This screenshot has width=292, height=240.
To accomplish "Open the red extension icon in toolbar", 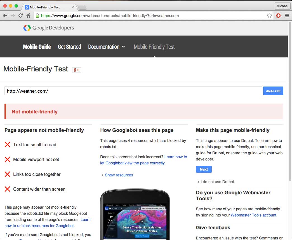I will tap(278, 16).
